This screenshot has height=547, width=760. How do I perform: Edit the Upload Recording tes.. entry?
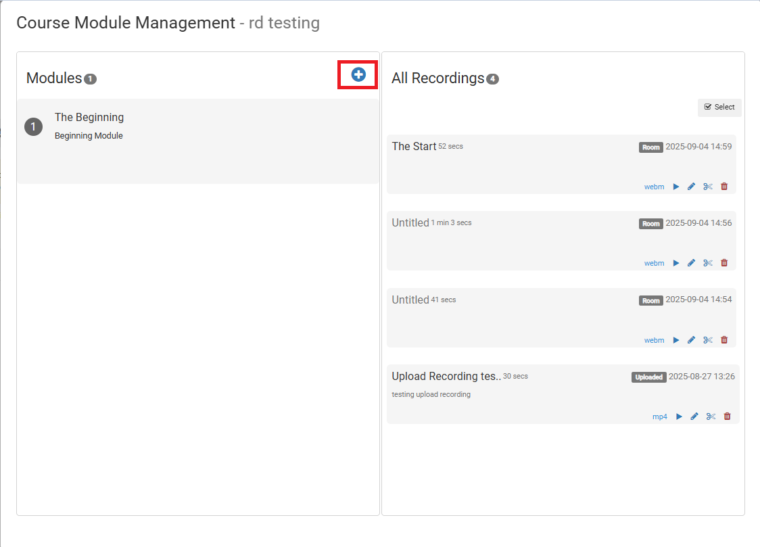click(x=694, y=417)
